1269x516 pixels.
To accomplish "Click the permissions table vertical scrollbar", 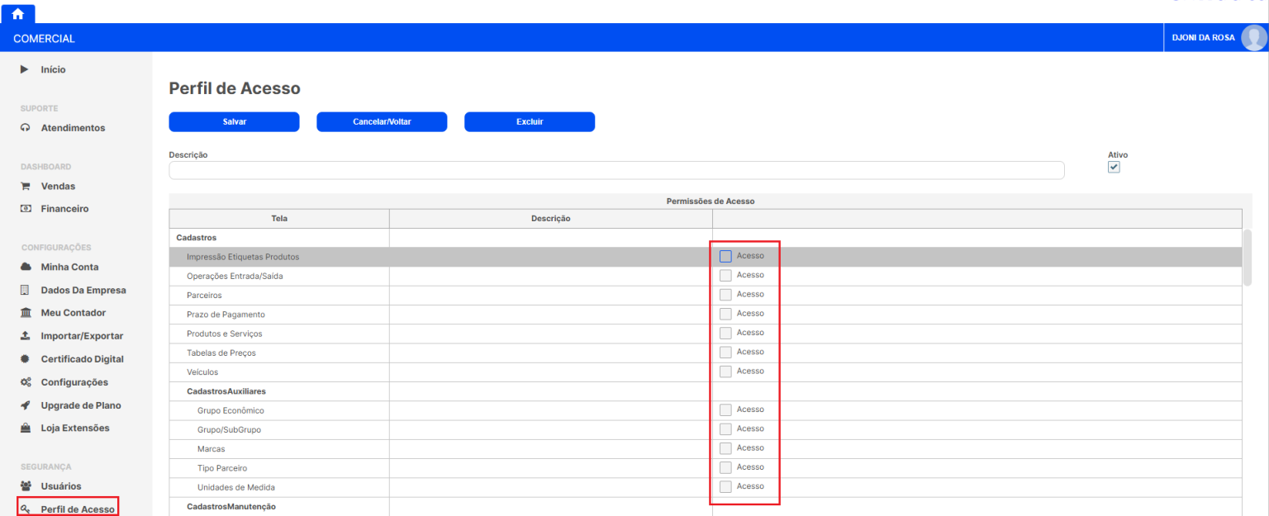I will click(x=1247, y=258).
